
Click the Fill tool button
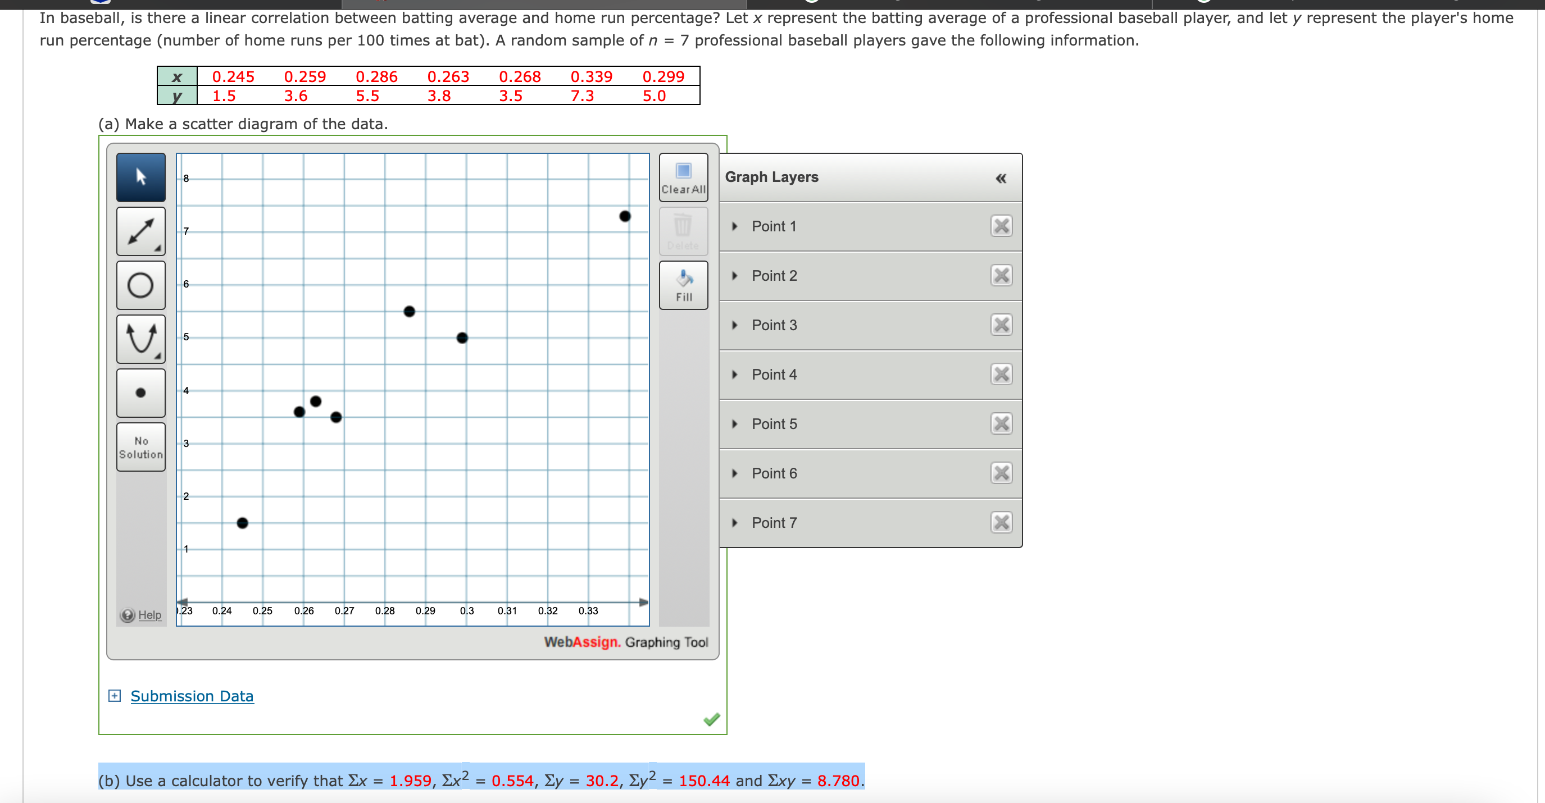click(x=683, y=285)
